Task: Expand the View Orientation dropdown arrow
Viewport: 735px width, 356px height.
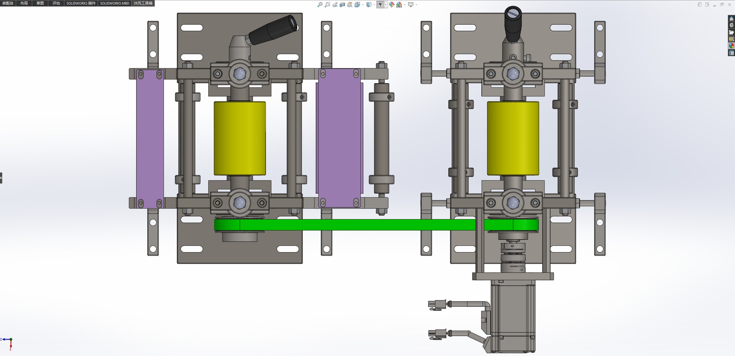Action: click(363, 5)
